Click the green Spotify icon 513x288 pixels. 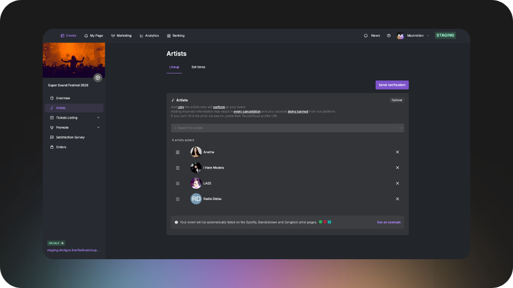pos(320,222)
